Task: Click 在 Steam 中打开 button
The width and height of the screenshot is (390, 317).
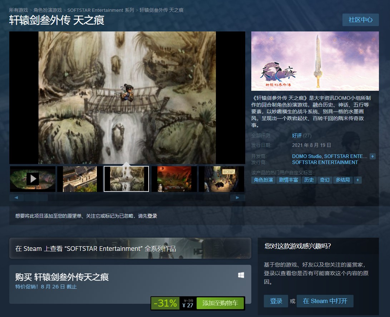Action: coord(325,301)
